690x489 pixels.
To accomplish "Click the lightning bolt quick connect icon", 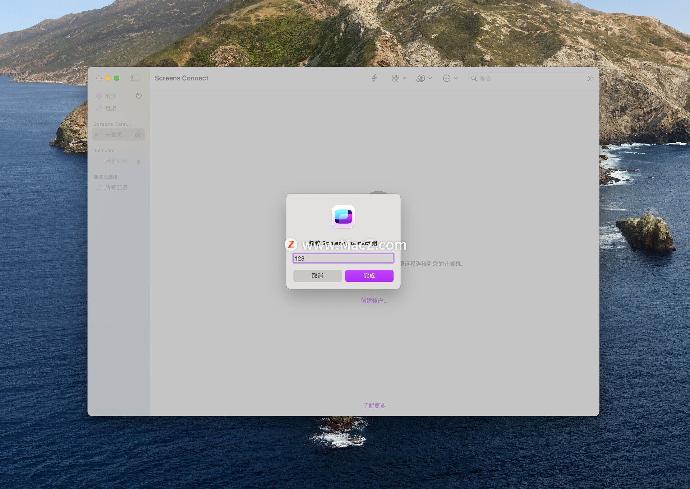I will (x=374, y=78).
